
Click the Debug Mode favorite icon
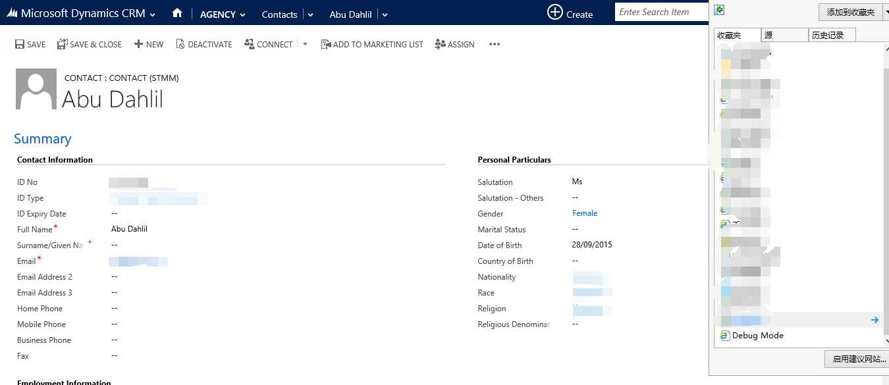724,335
